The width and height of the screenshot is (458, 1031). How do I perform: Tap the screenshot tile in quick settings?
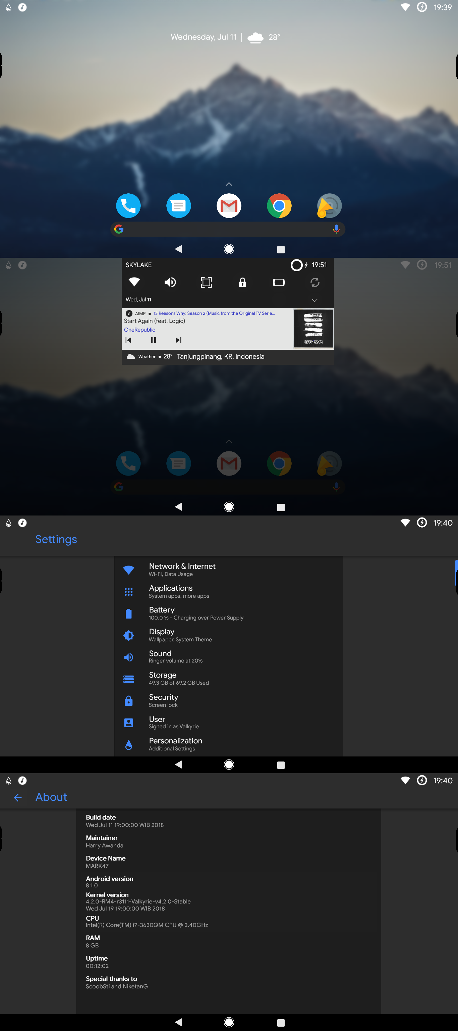207,282
